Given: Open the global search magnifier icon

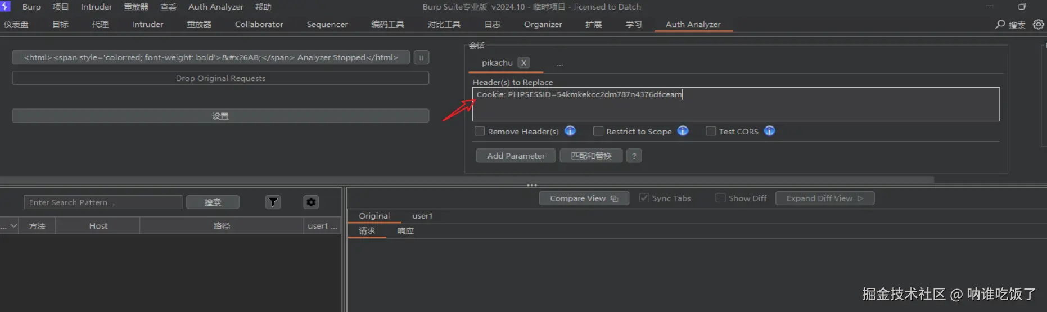Looking at the screenshot, I should pyautogui.click(x=1000, y=24).
